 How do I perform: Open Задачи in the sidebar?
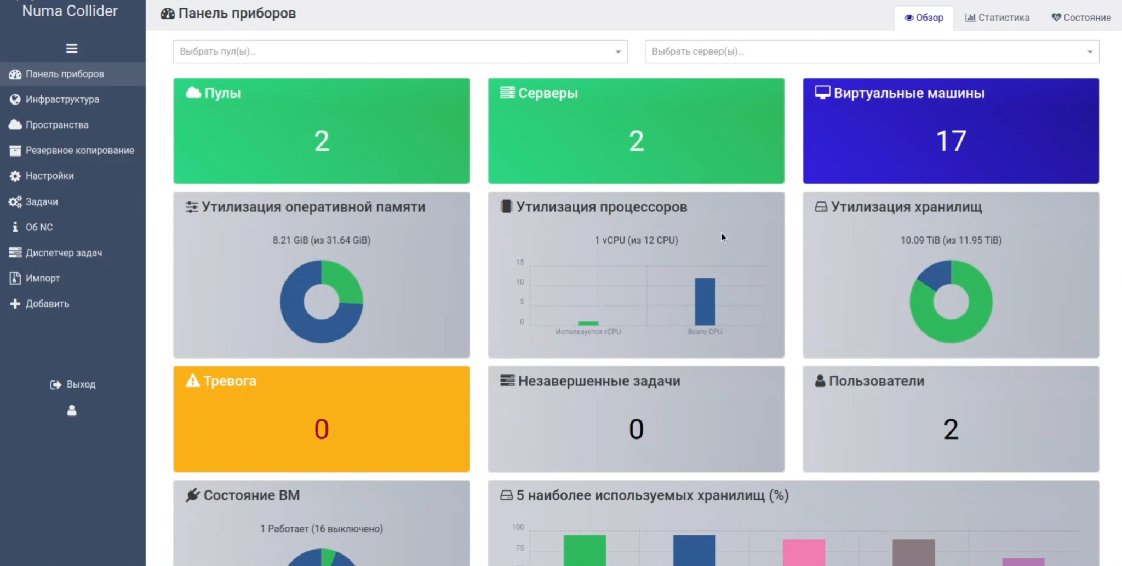[x=73, y=201]
